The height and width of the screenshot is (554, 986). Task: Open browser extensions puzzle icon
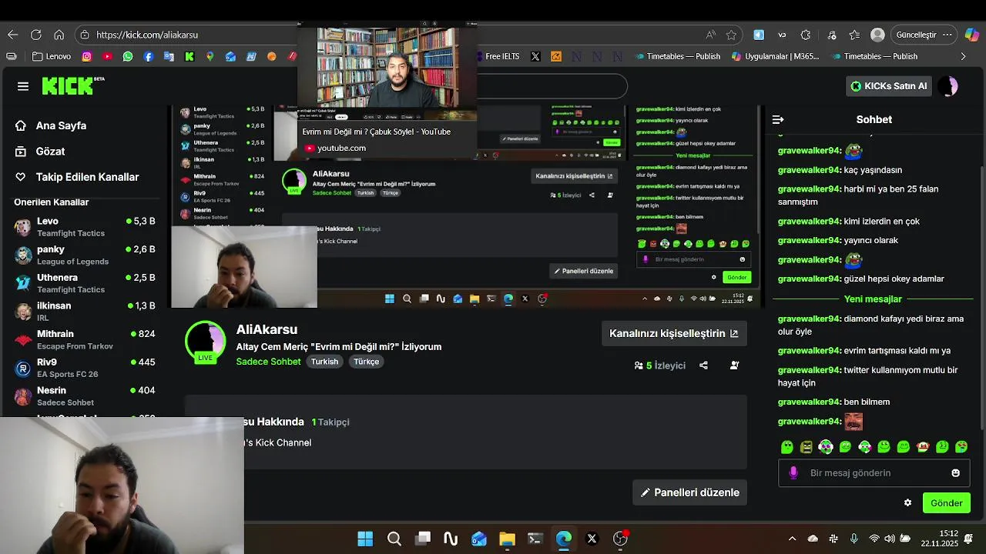(x=806, y=35)
